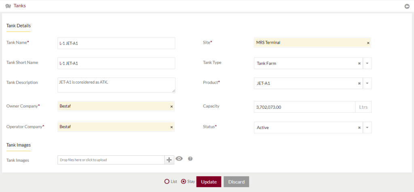The width and height of the screenshot is (414, 192).
Task: Click the Tank Description label
Action: coord(22,82)
